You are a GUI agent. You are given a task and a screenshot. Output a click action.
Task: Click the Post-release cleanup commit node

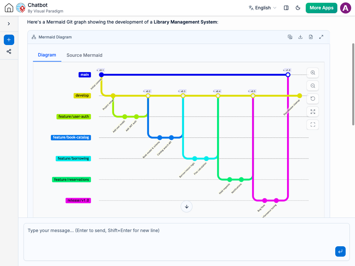click(x=300, y=96)
